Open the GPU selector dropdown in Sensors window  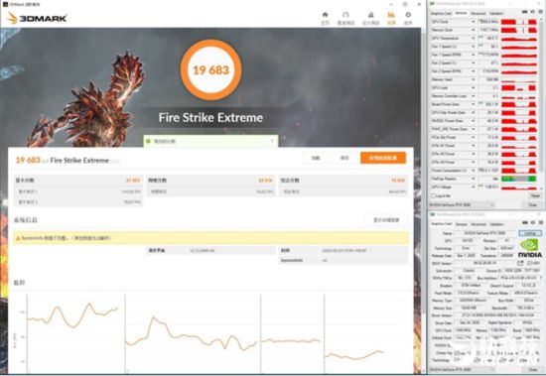[x=462, y=204]
